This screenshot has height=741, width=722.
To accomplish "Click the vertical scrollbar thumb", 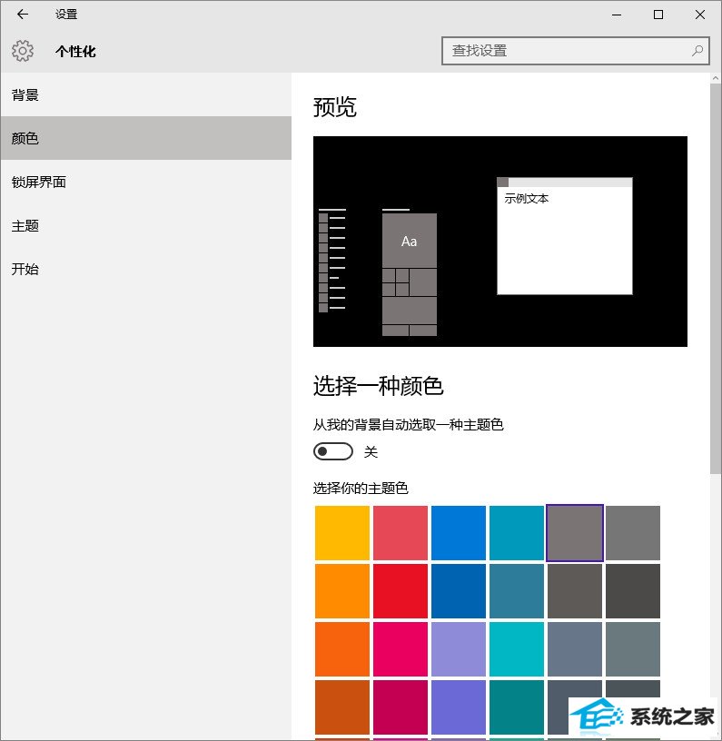I will [x=716, y=279].
